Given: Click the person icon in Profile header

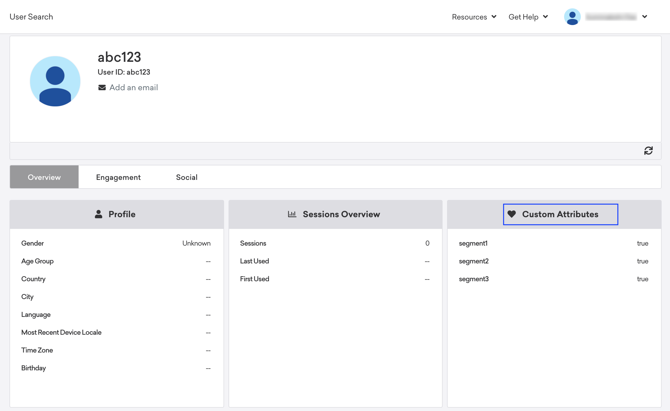Looking at the screenshot, I should (98, 214).
